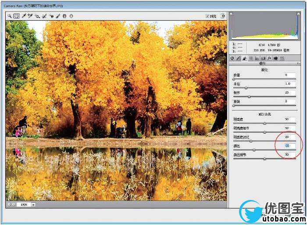This screenshot has height=225, width=307.
Task: Open the Lens Corrections panel tab
Action: (x=263, y=58)
